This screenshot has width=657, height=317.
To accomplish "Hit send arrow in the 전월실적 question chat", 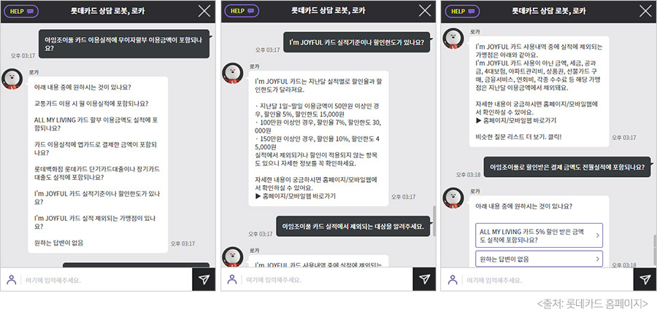I will (x=645, y=279).
